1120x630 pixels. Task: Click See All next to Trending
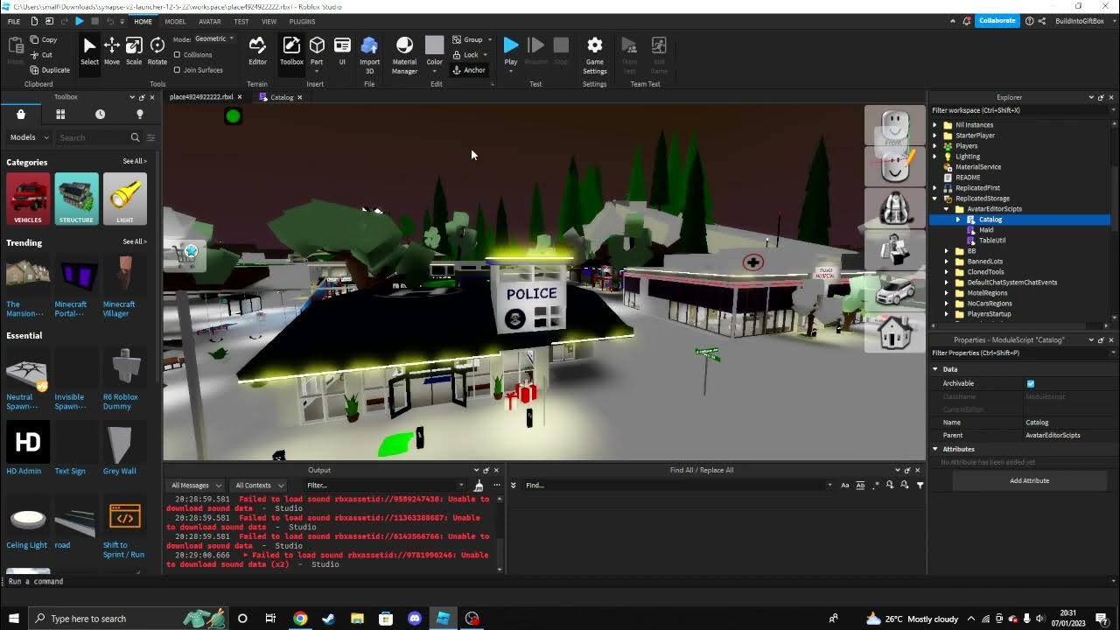(x=135, y=242)
